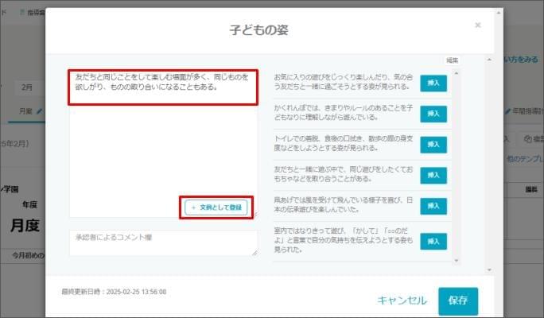Close the 子どもの姿 dialog with X

click(477, 25)
